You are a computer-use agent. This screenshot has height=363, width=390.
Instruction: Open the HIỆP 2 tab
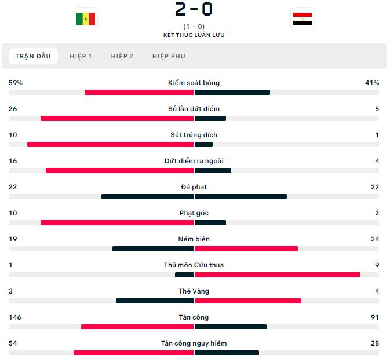pos(122,56)
